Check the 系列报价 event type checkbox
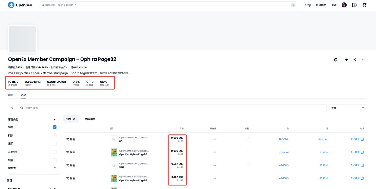Viewport: 376px width, 189px height. [x=55, y=152]
